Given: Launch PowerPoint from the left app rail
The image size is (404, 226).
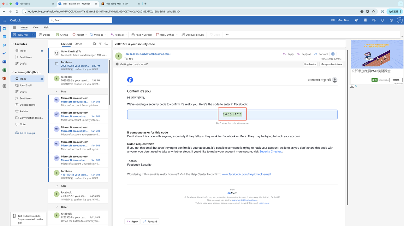Looking at the screenshot, I should [x=4, y=78].
